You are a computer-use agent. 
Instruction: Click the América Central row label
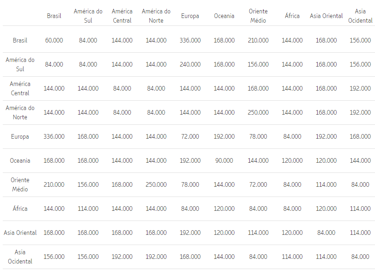coord(20,88)
